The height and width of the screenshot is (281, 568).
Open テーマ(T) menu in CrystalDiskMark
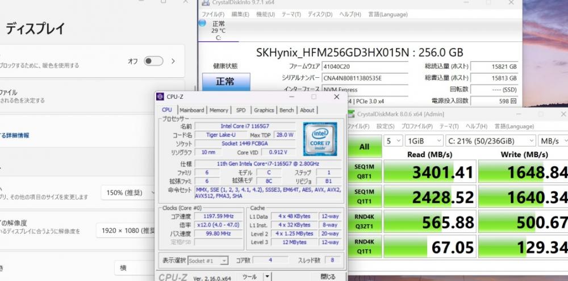coord(449,127)
